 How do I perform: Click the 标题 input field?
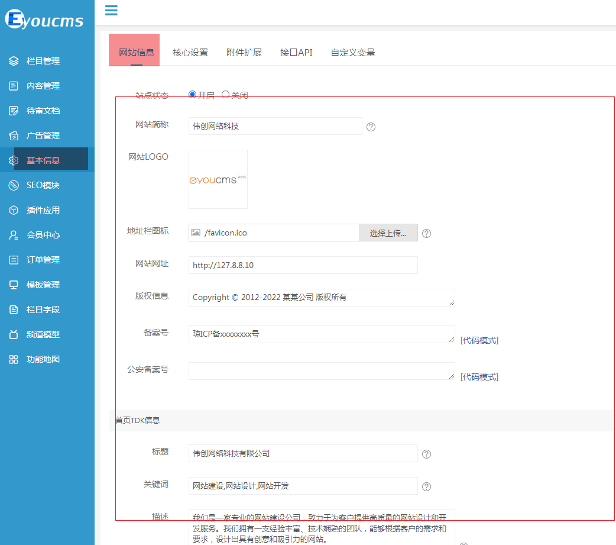click(303, 453)
